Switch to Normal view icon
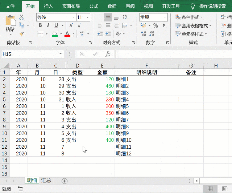This screenshot has width=232, height=193. 210,189
